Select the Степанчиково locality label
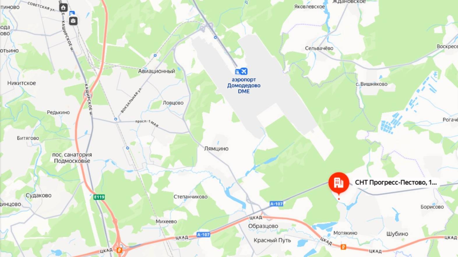The image size is (458, 257). 191,197
